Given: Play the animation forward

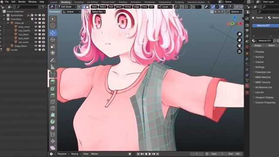Looking at the screenshot, I should point(150,154).
